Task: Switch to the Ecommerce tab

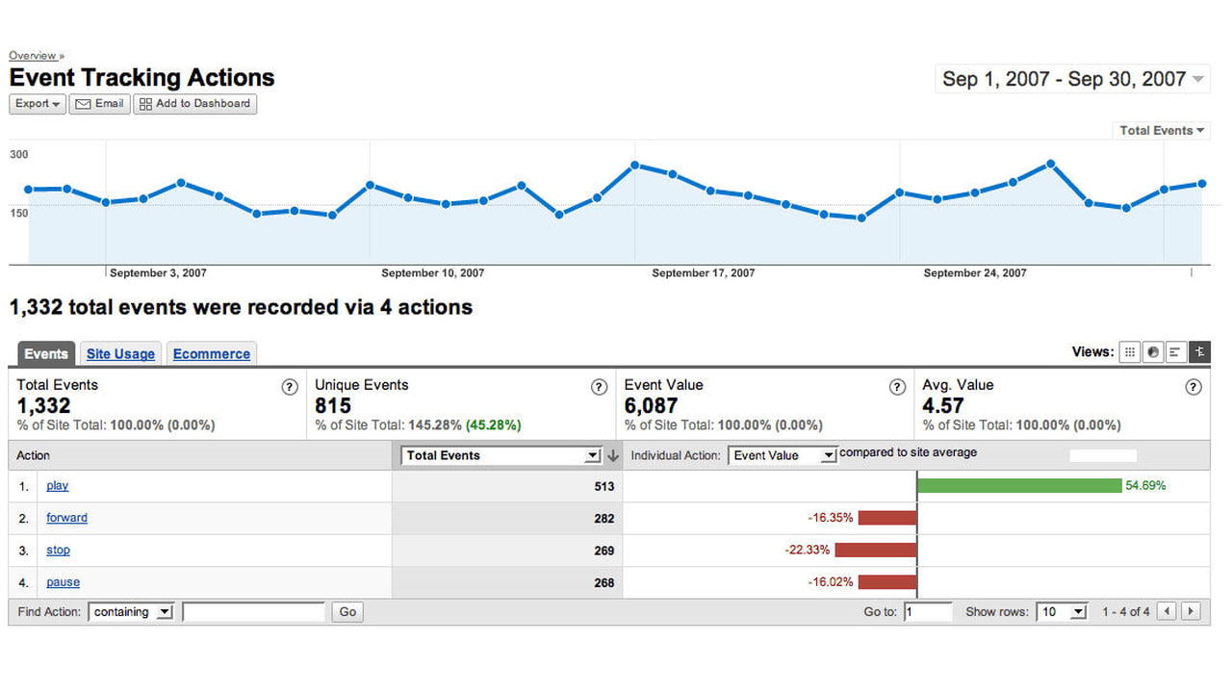Action: [x=212, y=354]
